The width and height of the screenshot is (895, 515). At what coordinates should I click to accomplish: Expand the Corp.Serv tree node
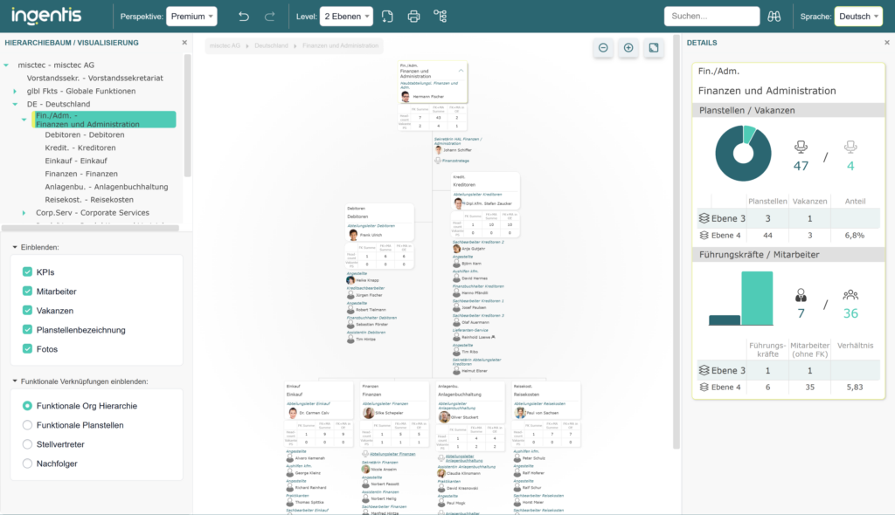24,213
